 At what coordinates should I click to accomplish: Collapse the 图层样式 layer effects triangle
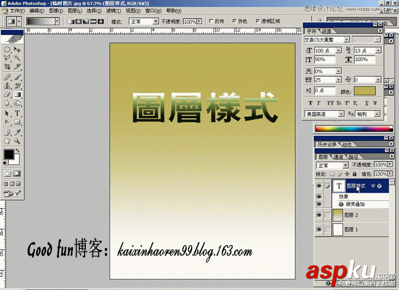[373, 186]
